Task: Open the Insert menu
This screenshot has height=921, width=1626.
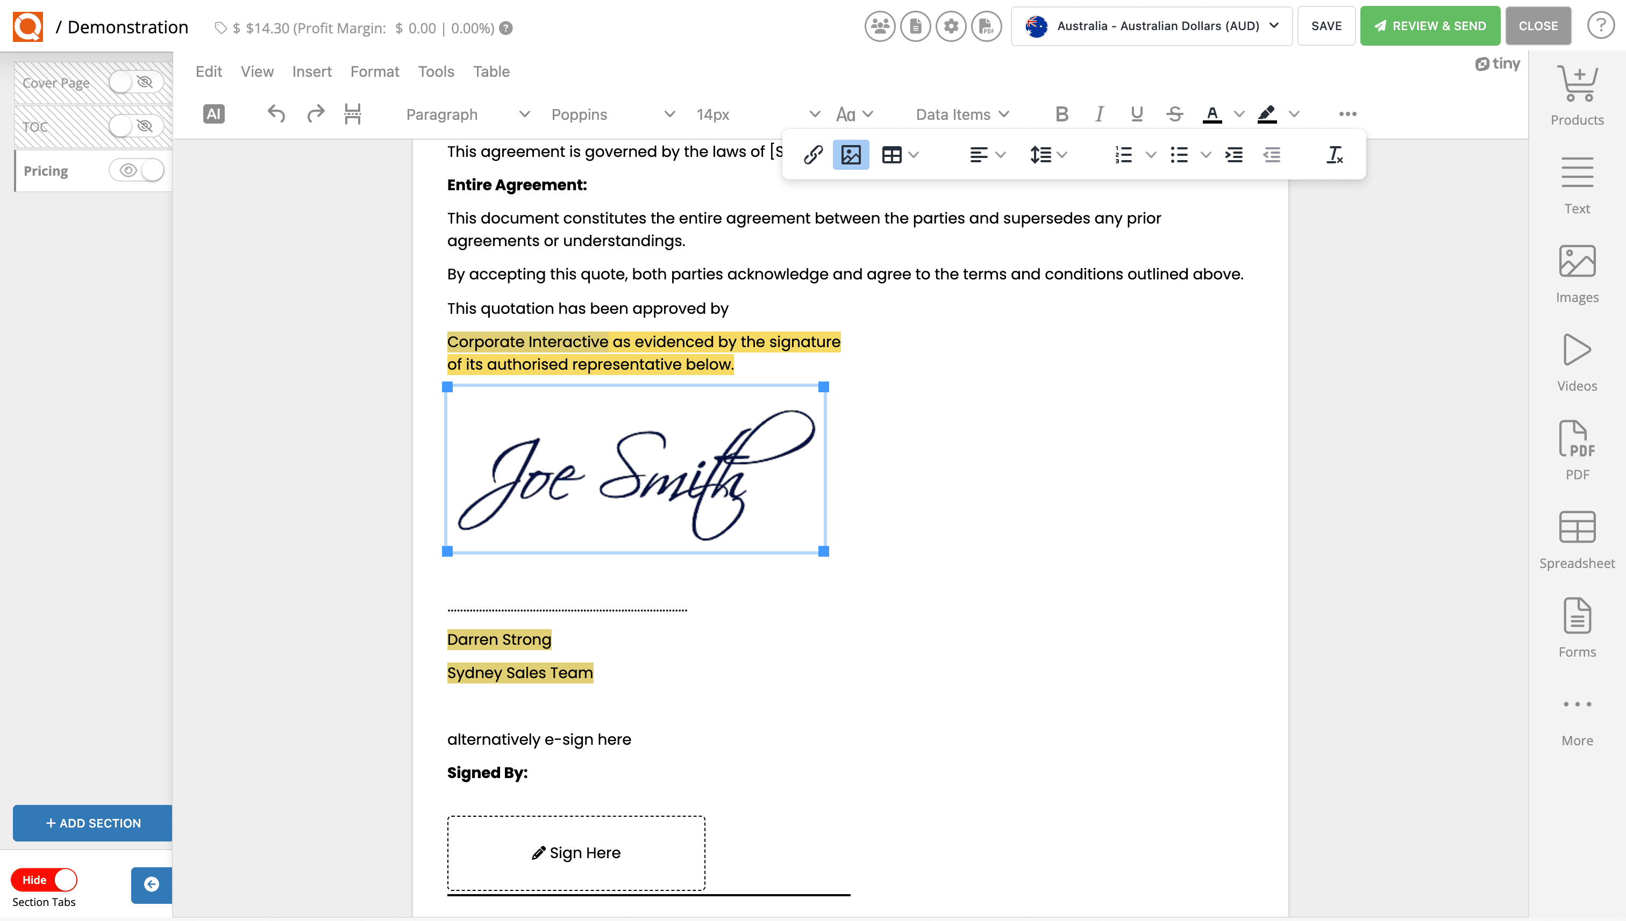Action: (312, 71)
